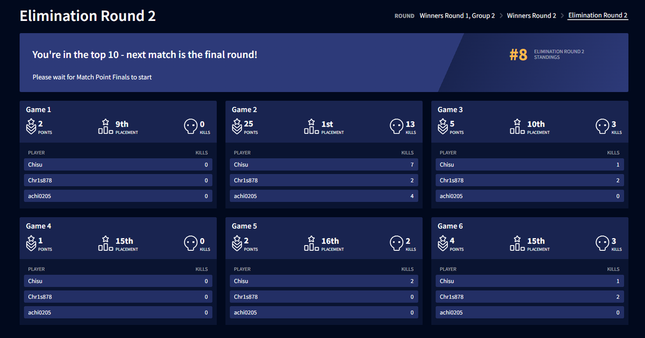Click the Game 2 placement podium icon
Screen dimensions: 645x338
click(311, 126)
